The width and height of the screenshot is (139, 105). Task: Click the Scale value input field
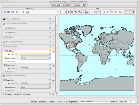[127, 102]
